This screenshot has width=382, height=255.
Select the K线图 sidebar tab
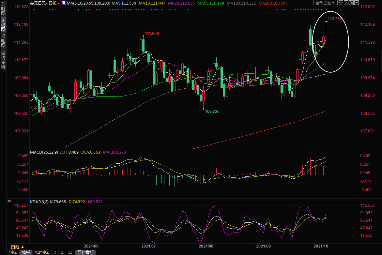[3, 25]
